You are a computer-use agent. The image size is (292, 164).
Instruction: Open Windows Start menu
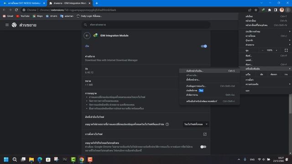[6, 159]
